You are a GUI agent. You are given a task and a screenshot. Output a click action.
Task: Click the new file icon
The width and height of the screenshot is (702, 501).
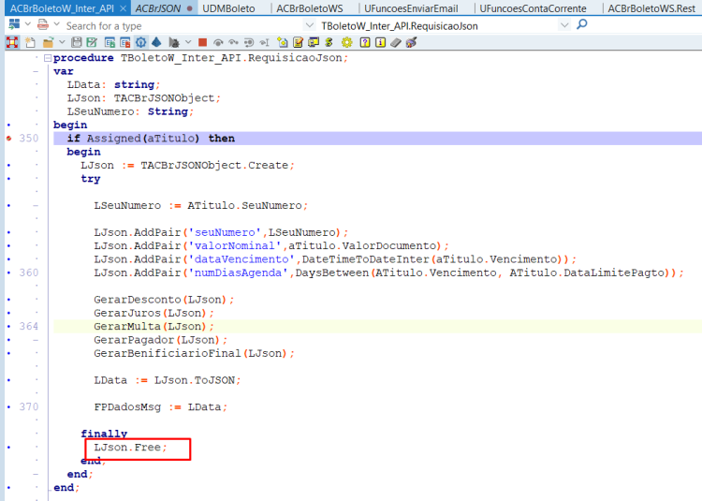point(30,42)
